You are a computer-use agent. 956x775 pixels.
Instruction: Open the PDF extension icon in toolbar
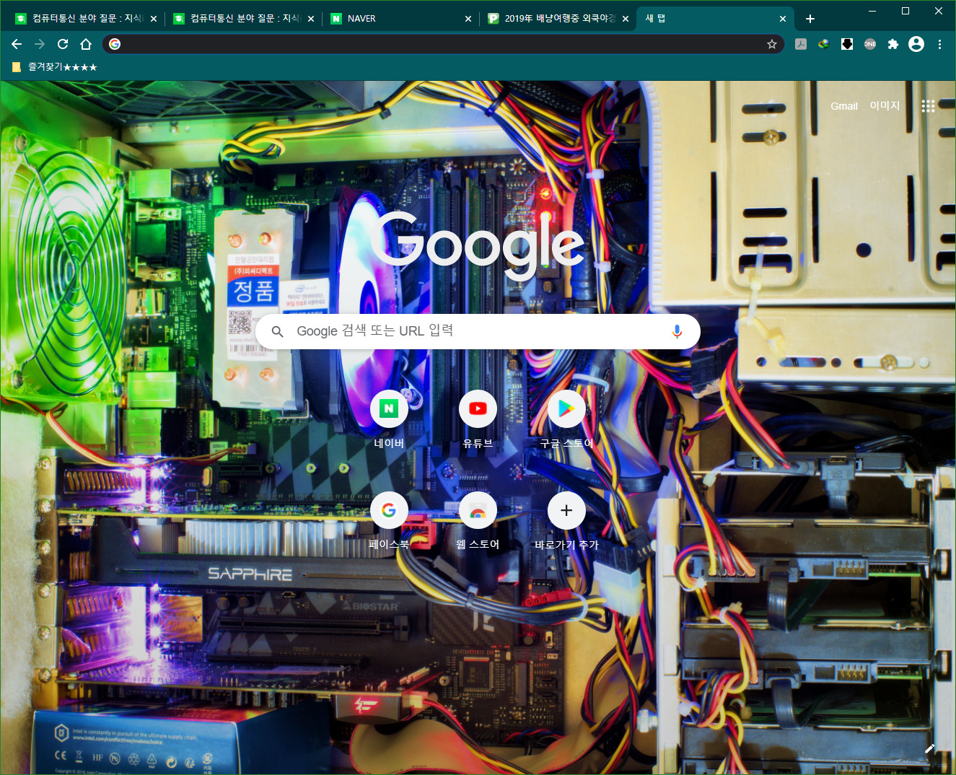tap(801, 44)
